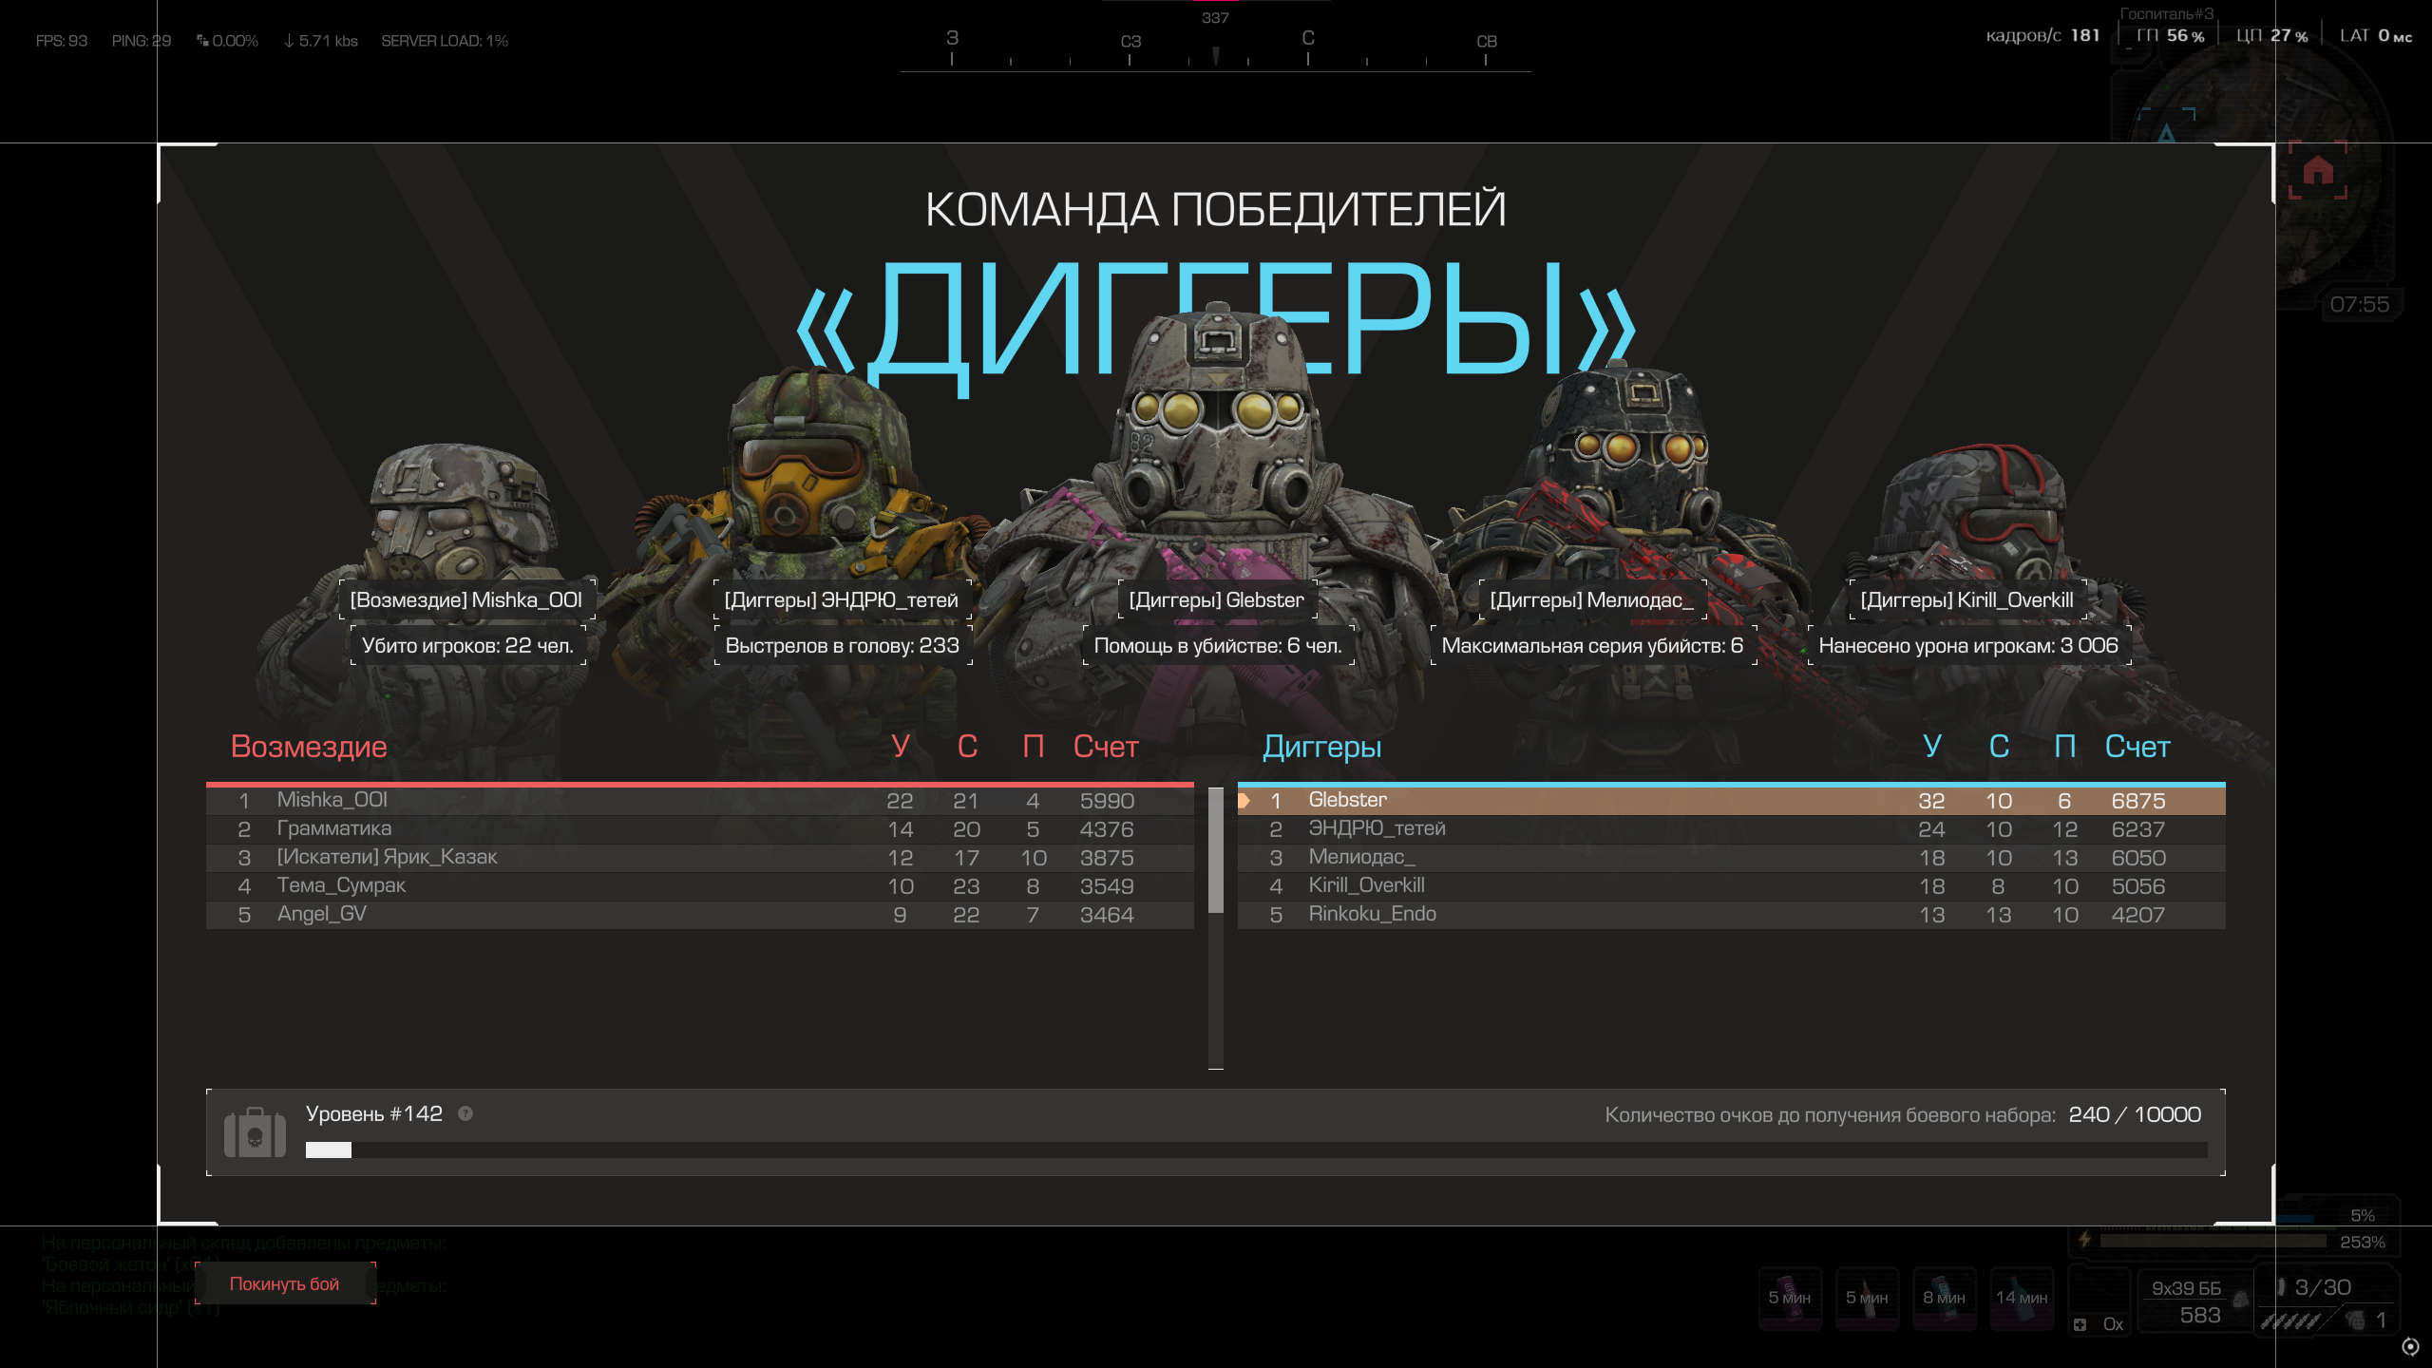The image size is (2432, 1368).
Task: Click the 07:55 match timer
Action: pyautogui.click(x=2360, y=304)
